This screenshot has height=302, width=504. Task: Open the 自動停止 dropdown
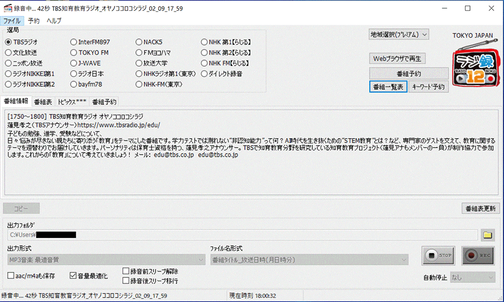(472, 277)
